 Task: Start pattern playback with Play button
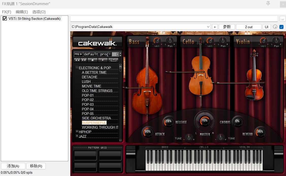click(103, 60)
